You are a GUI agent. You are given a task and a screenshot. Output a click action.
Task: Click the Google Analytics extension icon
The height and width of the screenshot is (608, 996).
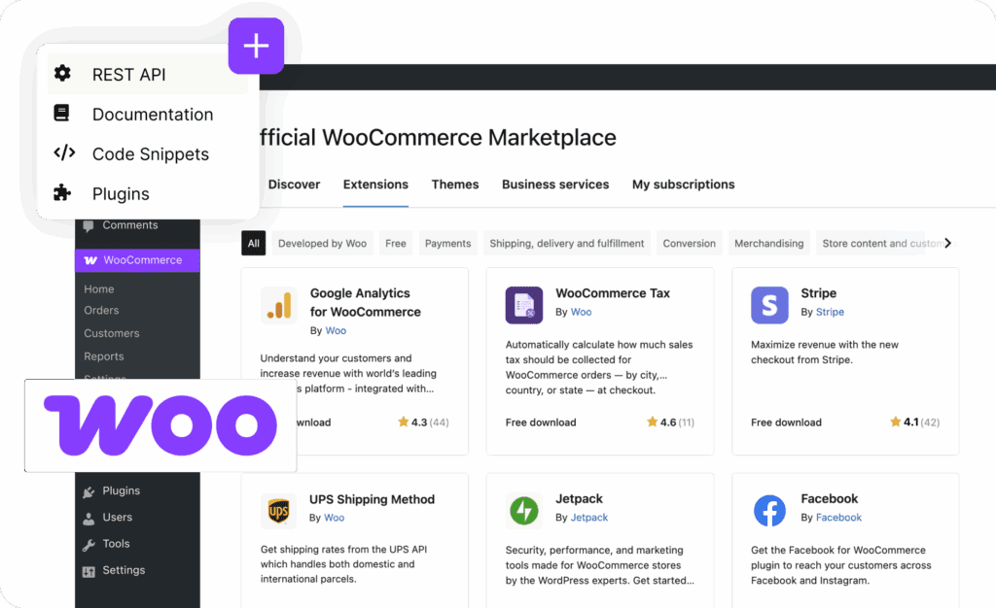point(279,305)
